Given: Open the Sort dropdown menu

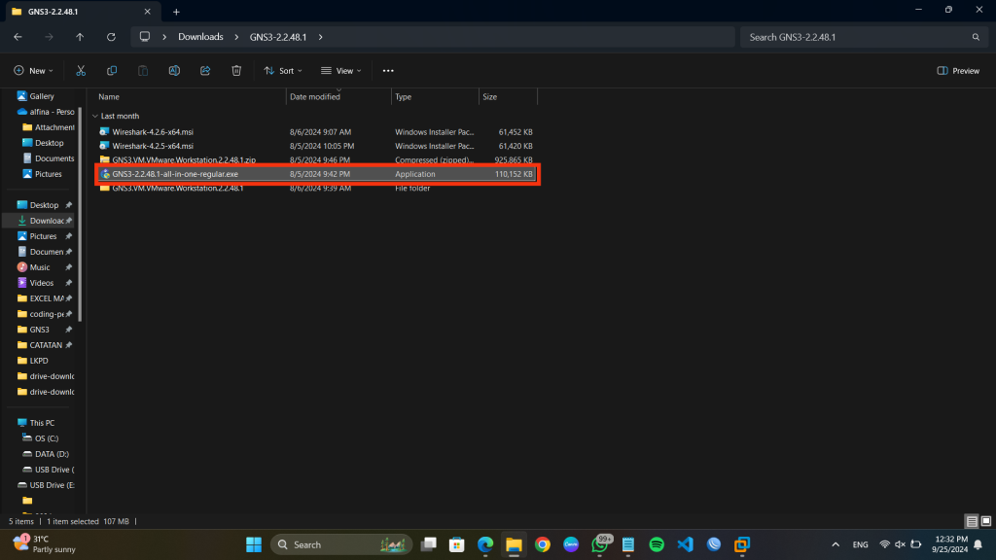Looking at the screenshot, I should pos(283,71).
